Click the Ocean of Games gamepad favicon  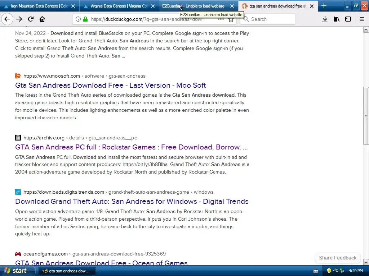point(18,254)
